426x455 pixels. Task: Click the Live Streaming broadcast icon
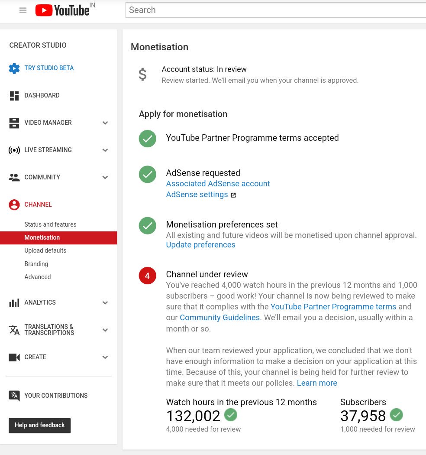click(14, 150)
